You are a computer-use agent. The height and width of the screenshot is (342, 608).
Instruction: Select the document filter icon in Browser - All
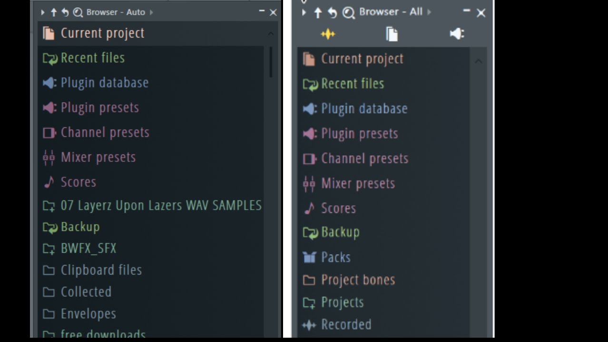[x=392, y=34]
